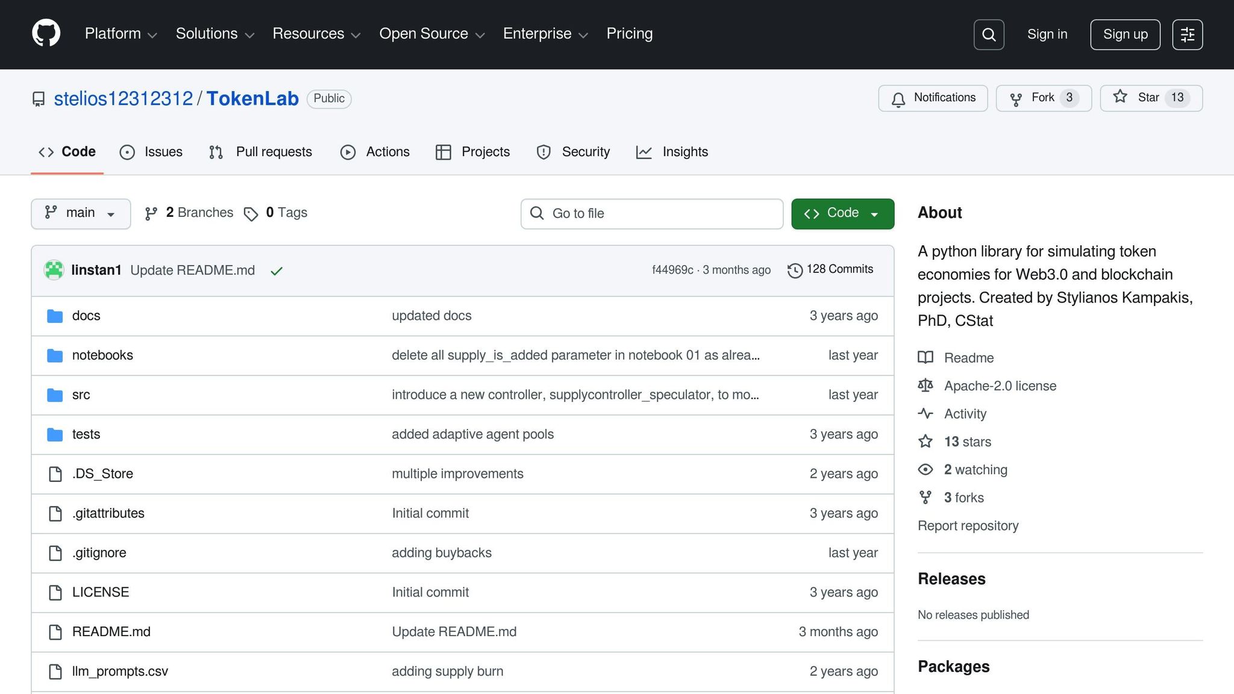Fork the repository with the Fork button
Viewport: 1234px width, 694px height.
pos(1044,98)
